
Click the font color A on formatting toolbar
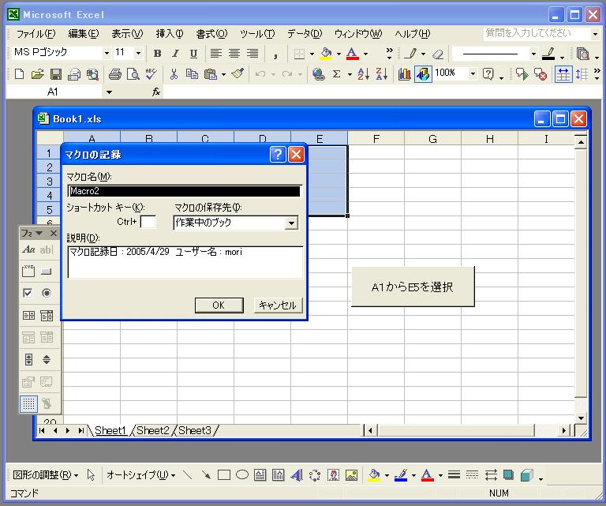352,54
